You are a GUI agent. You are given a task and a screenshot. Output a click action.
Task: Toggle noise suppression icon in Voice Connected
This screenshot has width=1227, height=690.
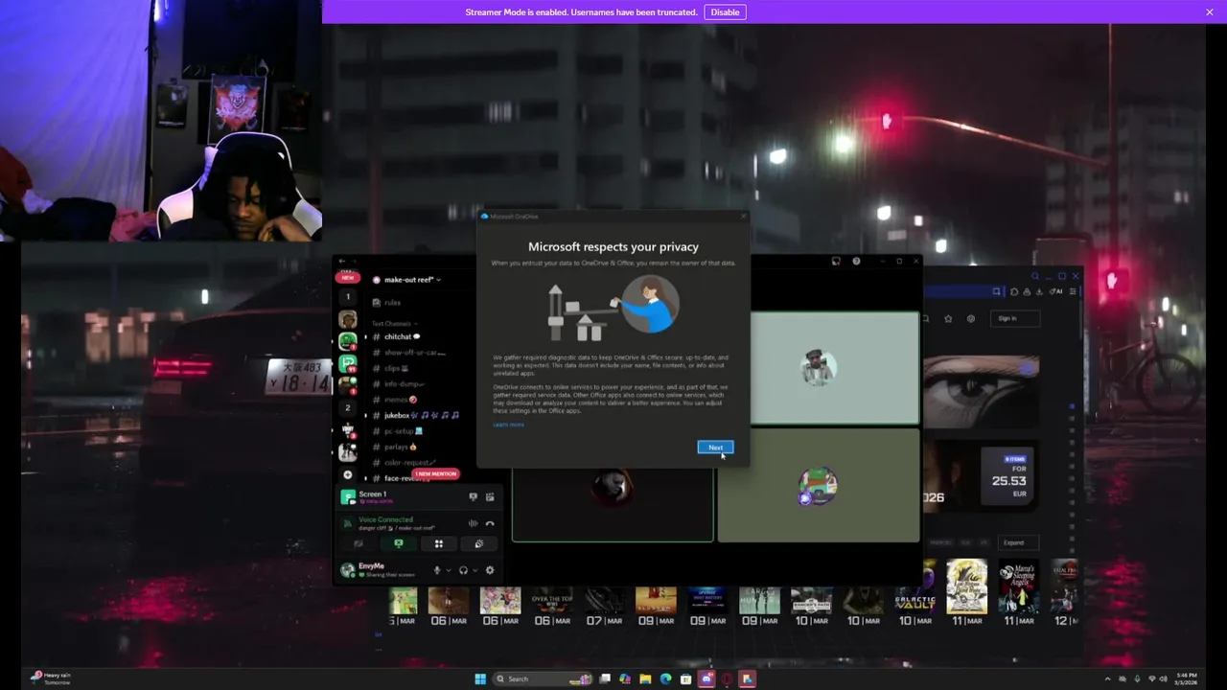tap(473, 523)
